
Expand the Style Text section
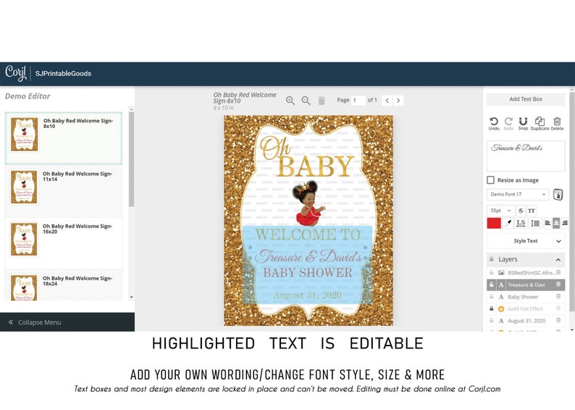(x=526, y=241)
